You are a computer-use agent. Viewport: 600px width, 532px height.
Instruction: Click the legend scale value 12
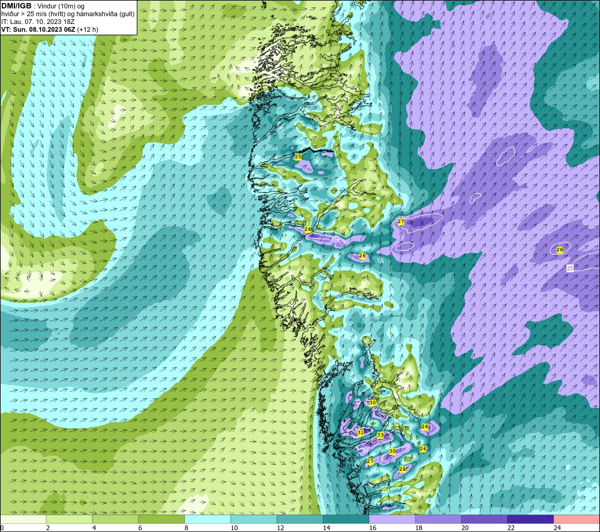tap(280, 528)
